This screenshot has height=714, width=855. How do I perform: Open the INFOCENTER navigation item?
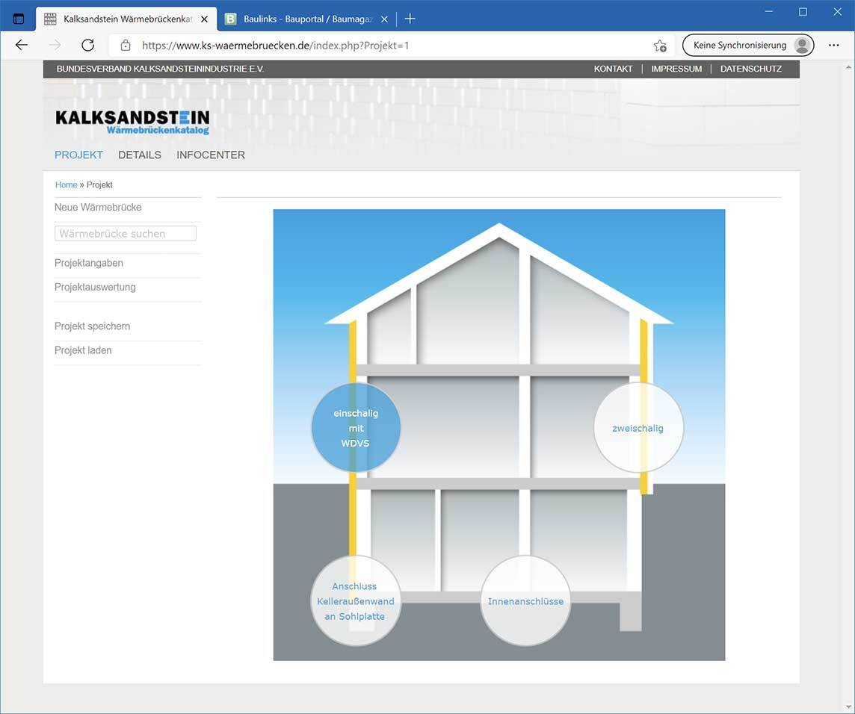211,155
